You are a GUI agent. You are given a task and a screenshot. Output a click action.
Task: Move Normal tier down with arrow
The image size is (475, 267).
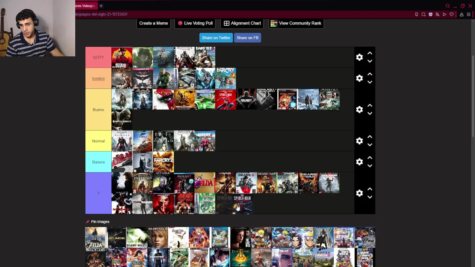click(370, 145)
